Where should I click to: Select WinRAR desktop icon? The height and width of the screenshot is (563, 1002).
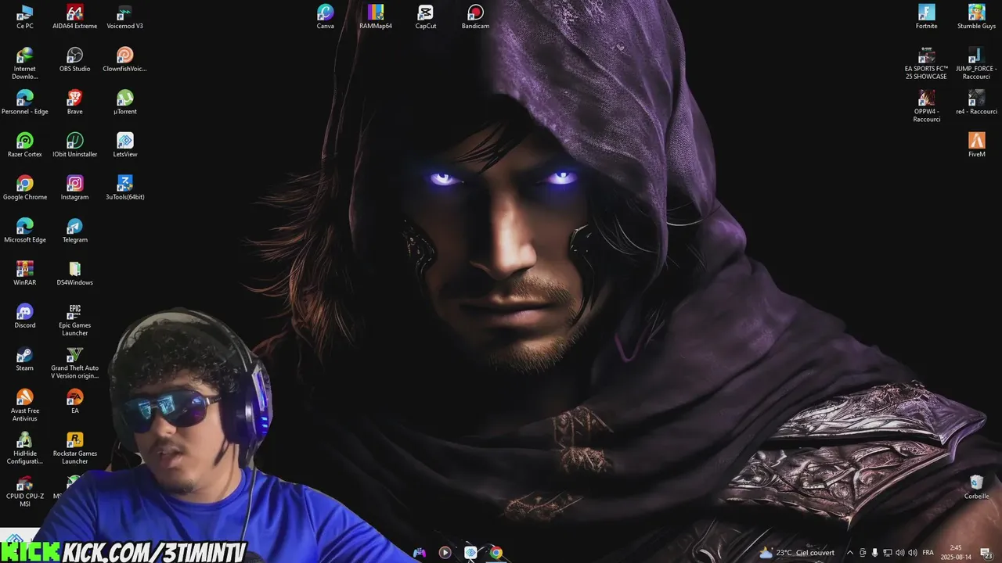[25, 274]
